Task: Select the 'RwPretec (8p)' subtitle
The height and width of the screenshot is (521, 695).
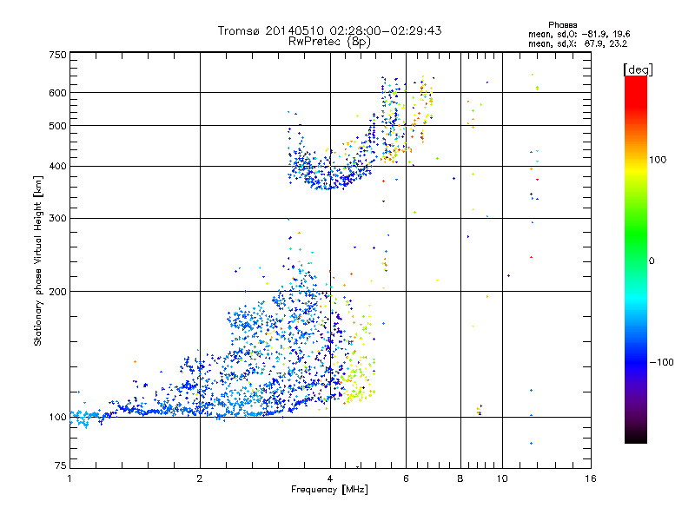Action: point(329,42)
